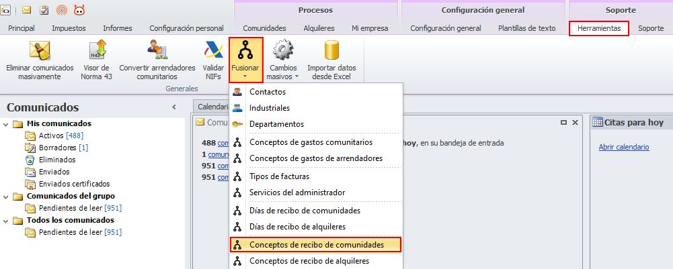
Task: Collapse the Mis comunicados tree node
Action: click(5, 124)
